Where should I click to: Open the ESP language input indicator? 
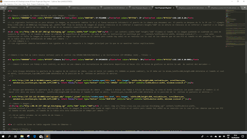[228, 136]
